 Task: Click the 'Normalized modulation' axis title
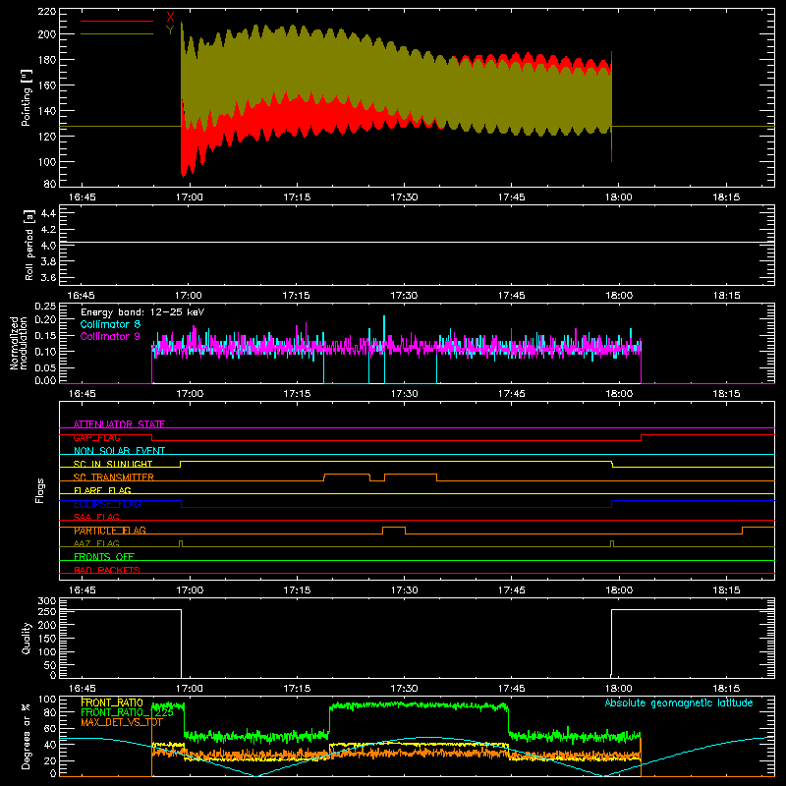pyautogui.click(x=19, y=343)
